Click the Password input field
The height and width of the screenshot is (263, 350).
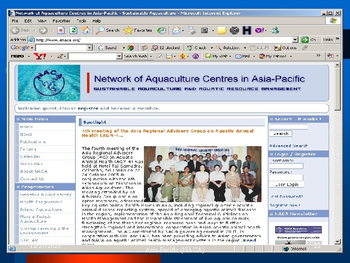286,178
